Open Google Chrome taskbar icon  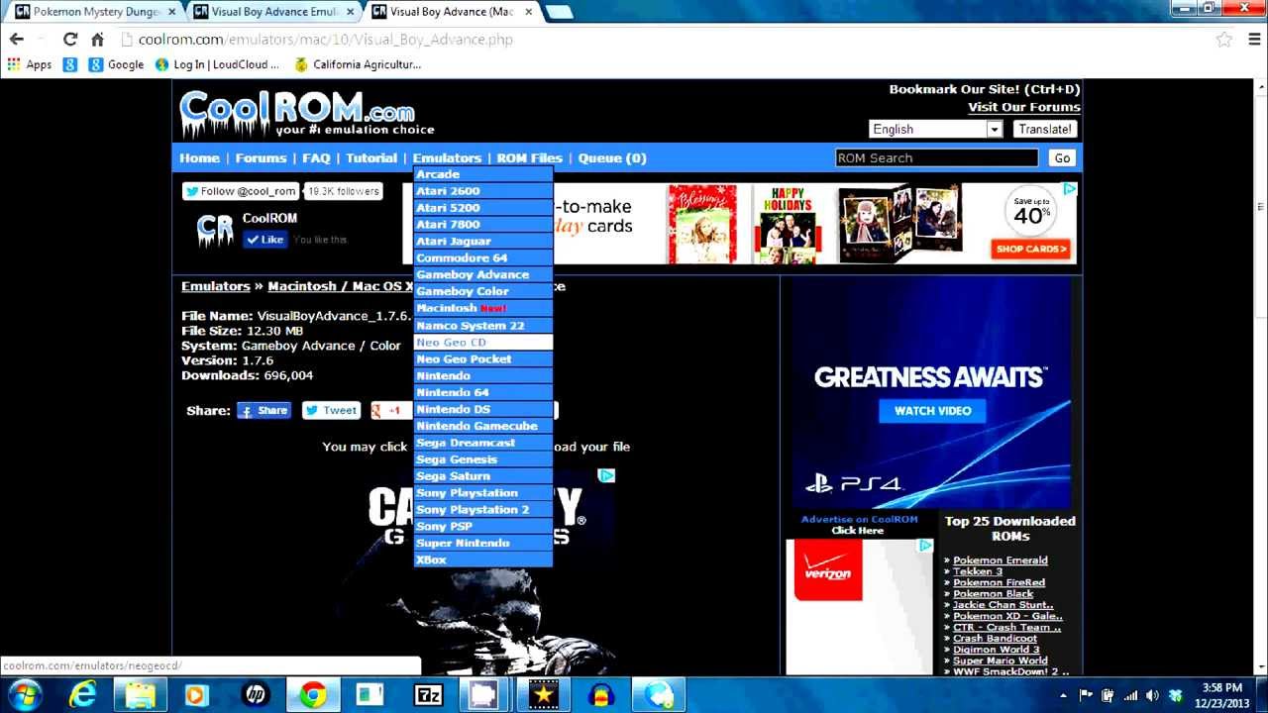[x=313, y=695]
